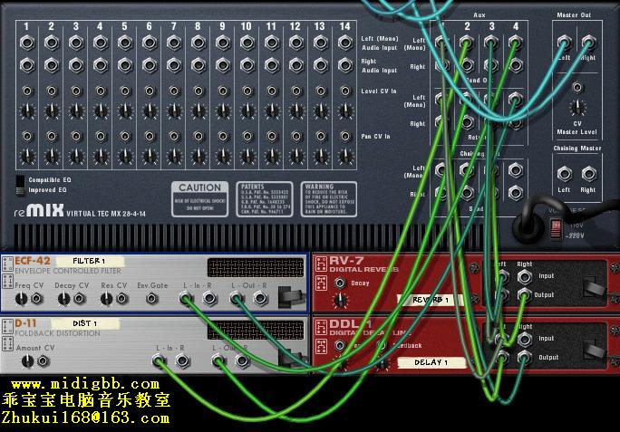Click DDL-1 Right Output jack
620x432 pixels.
tap(524, 358)
